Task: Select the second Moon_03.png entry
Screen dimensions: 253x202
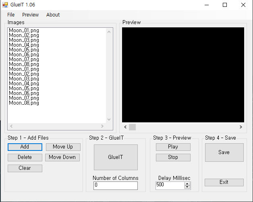Action: pyautogui.click(x=24, y=79)
